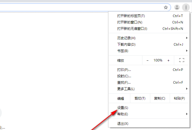Click in the address bar field
192x130 pixels.
81,7
